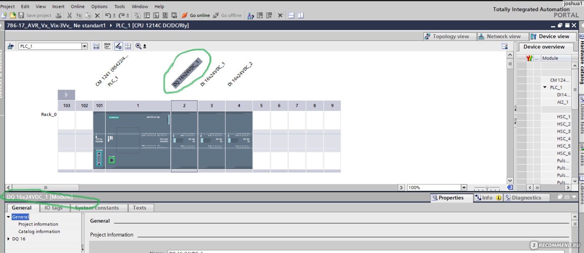Open the Redo history dropdown arrow
The height and width of the screenshot is (253, 584).
[128, 15]
